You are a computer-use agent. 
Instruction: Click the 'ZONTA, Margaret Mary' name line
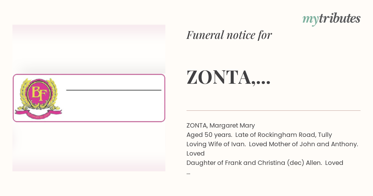(221, 126)
